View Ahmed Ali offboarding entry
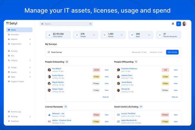This screenshot has height=130, width=195. (175, 90)
